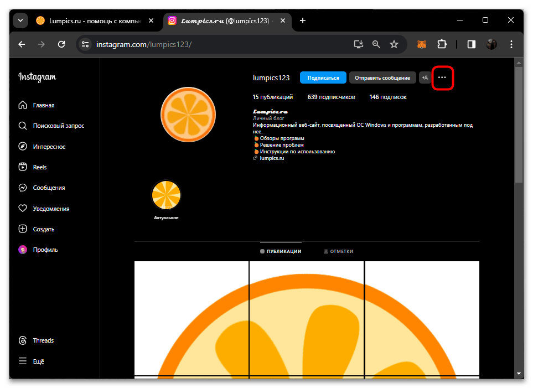Click Отправить сообщение button

click(382, 78)
